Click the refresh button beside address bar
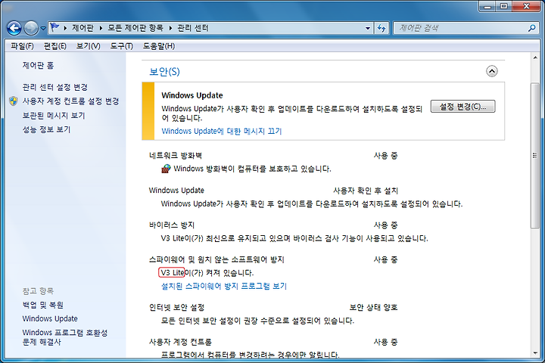This screenshot has height=363, width=545. [x=381, y=29]
